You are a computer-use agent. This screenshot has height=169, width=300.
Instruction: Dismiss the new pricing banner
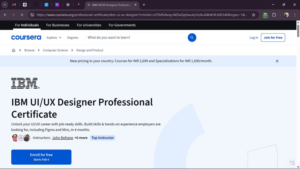click(x=277, y=61)
